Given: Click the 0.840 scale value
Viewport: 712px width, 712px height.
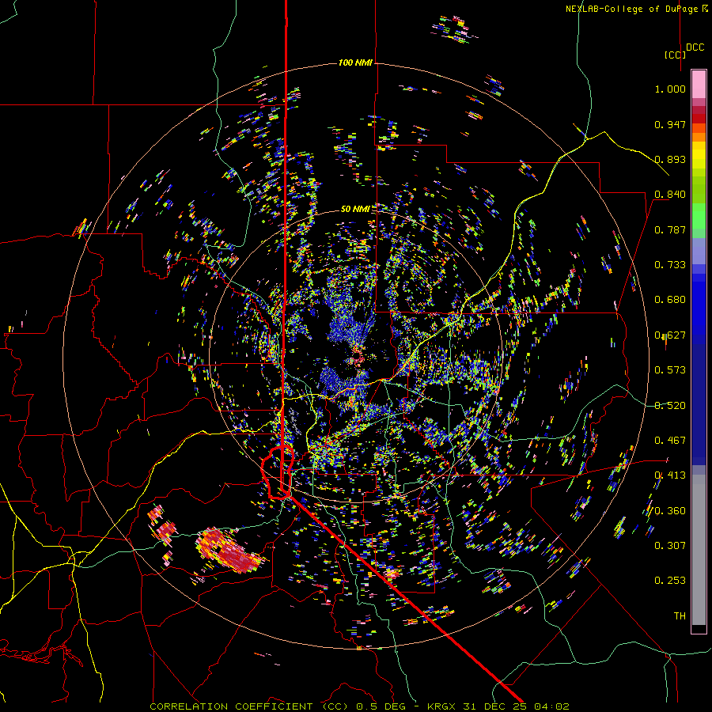Looking at the screenshot, I should point(670,194).
